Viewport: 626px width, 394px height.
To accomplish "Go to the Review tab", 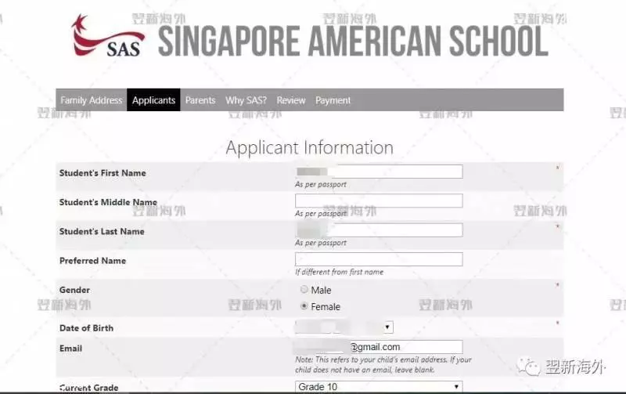I will coord(291,100).
